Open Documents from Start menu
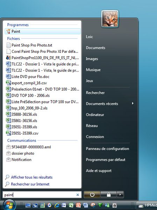This screenshot has height=210, width=157. point(95,48)
